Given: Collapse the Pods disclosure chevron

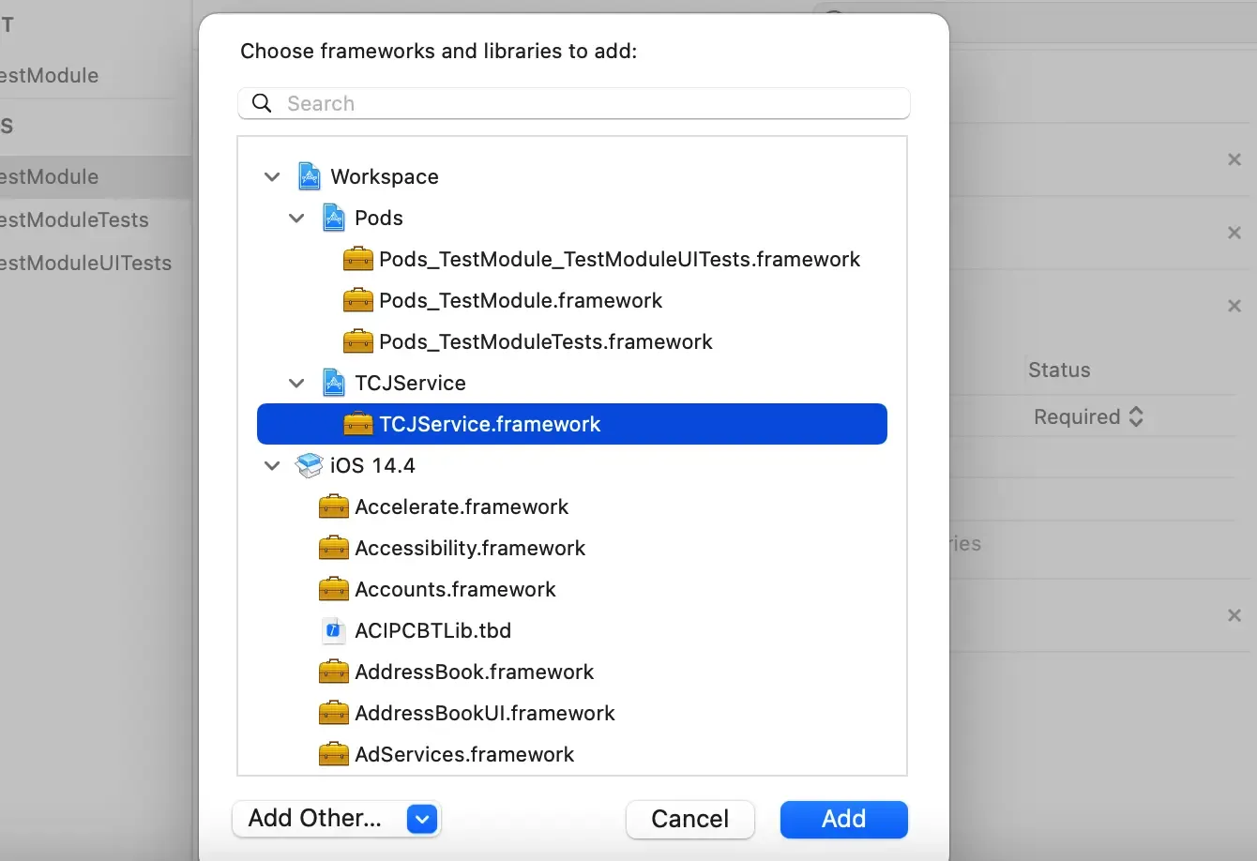Looking at the screenshot, I should 296,218.
